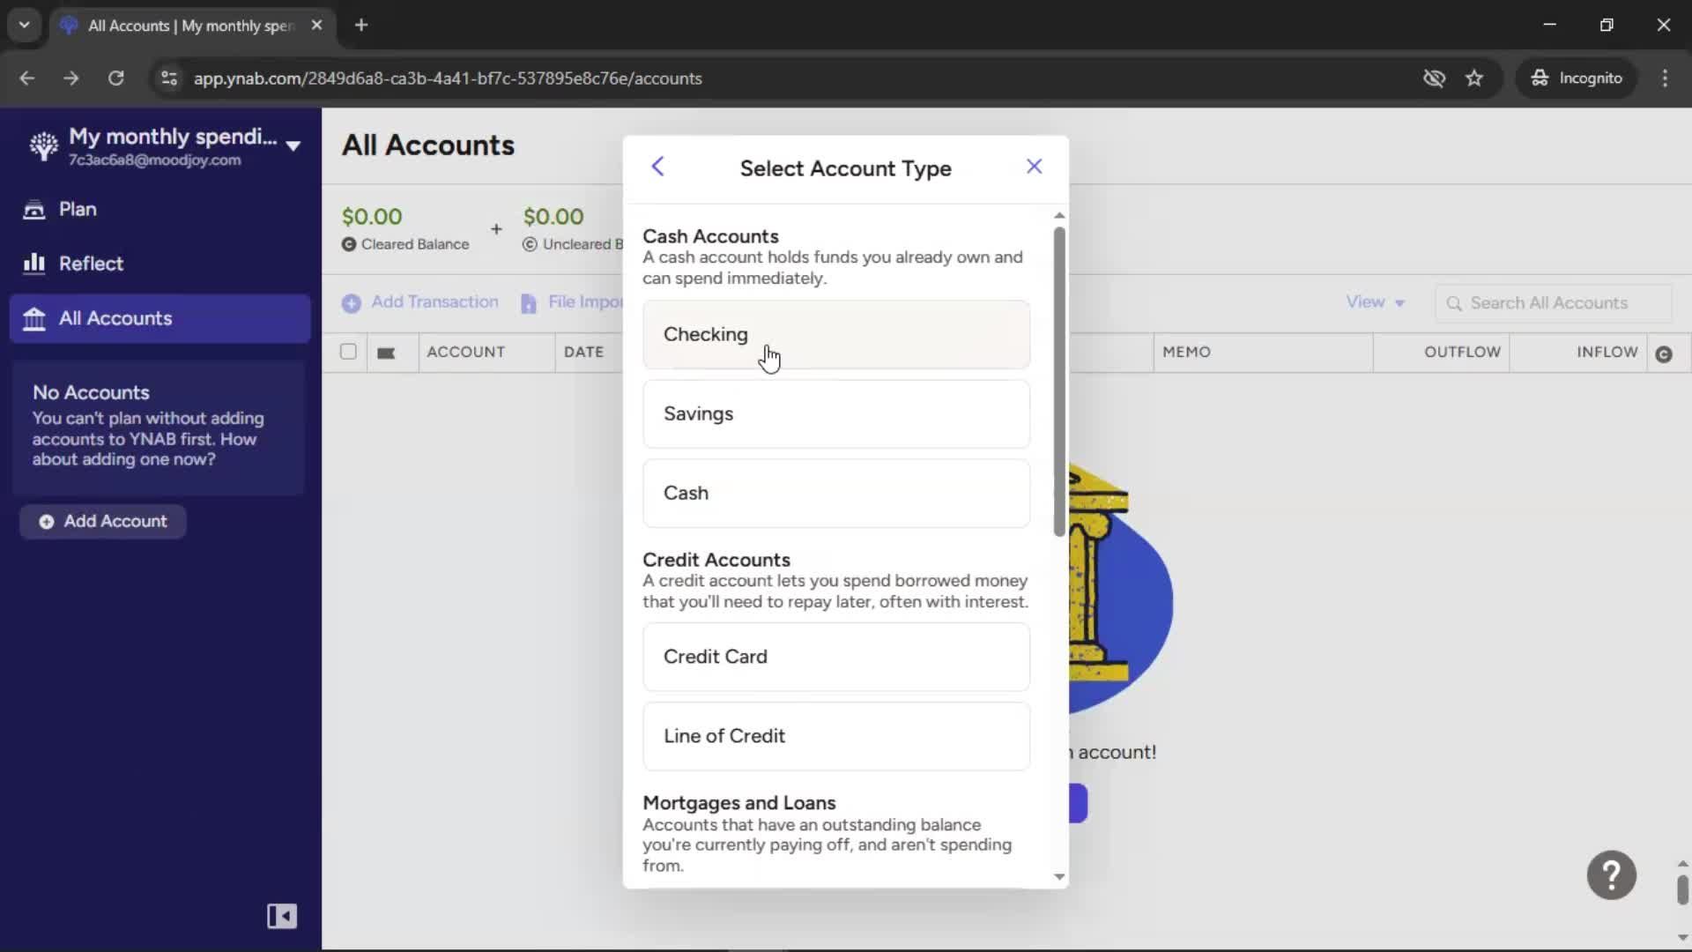Viewport: 1692px width, 952px height.
Task: Click the $0.00 uncleared balance amount
Action: point(553,217)
